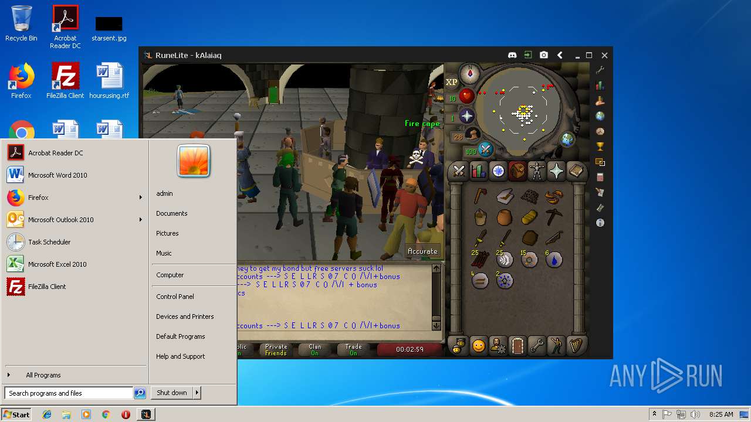Click the Discord icon in title bar
751x422 pixels.
[512, 55]
